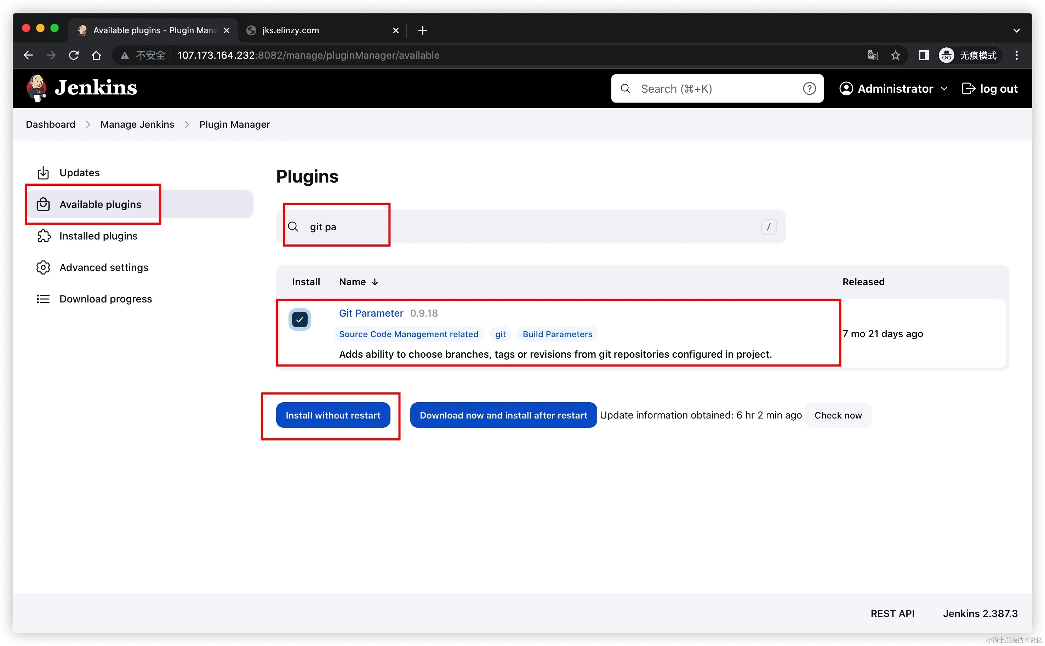This screenshot has height=646, width=1045.
Task: Click the Administrator user avatar icon
Action: (x=846, y=88)
